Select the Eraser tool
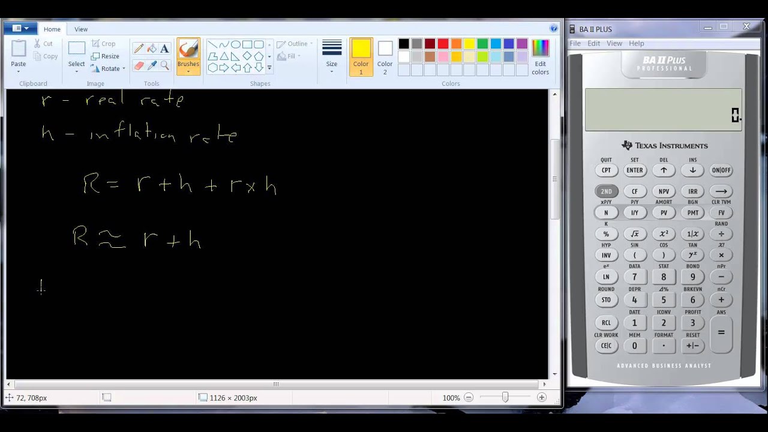Image resolution: width=768 pixels, height=432 pixels. click(139, 65)
